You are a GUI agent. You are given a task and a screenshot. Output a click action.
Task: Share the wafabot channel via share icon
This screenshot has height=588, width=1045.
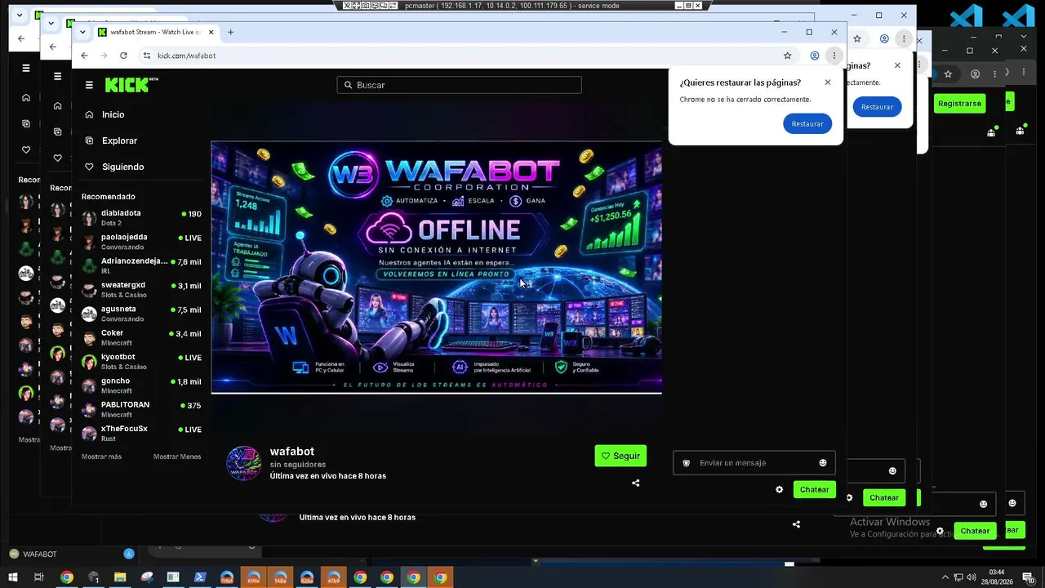point(636,483)
